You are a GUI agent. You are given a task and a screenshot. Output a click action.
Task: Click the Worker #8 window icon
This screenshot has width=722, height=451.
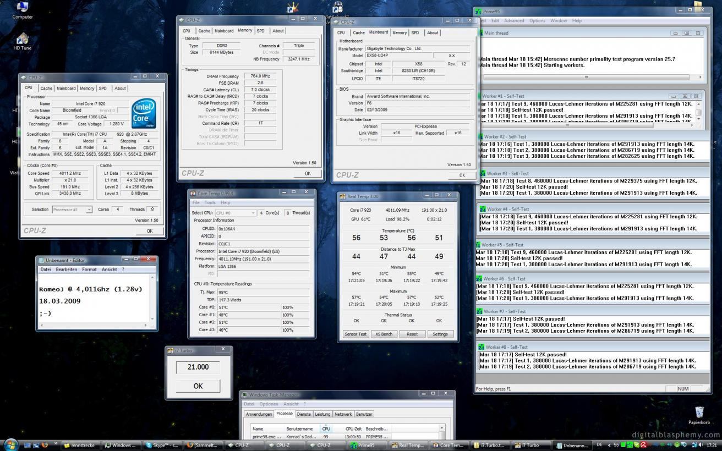click(481, 347)
